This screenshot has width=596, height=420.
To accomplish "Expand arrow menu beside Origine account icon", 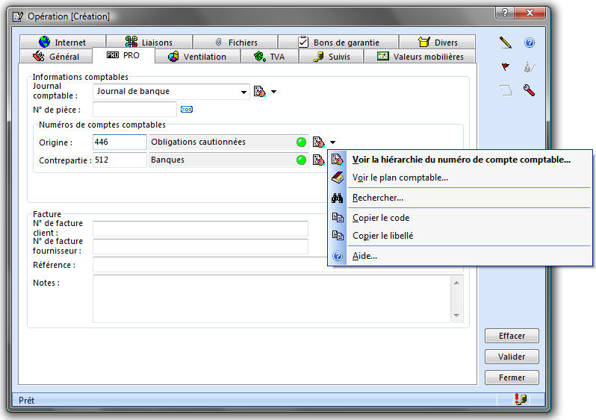I will (332, 142).
